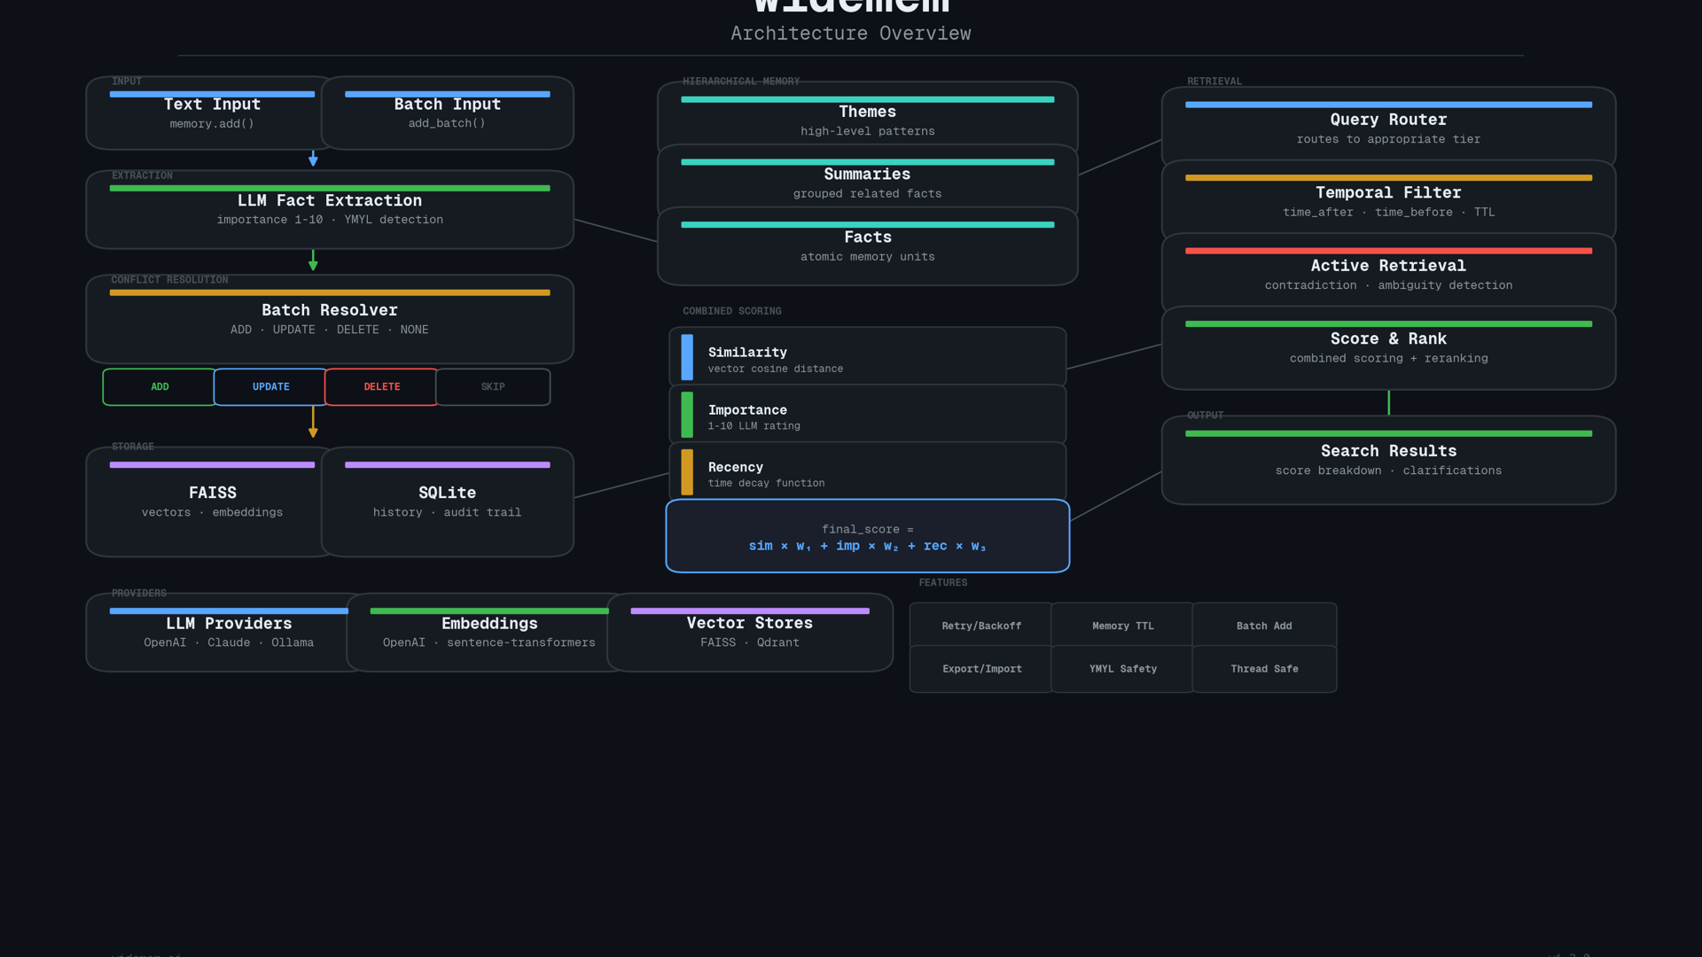Click the green Importance color bar

687,415
